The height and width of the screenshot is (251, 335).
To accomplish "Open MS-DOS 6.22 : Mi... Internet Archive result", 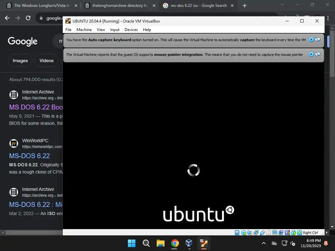I will click(x=36, y=205).
